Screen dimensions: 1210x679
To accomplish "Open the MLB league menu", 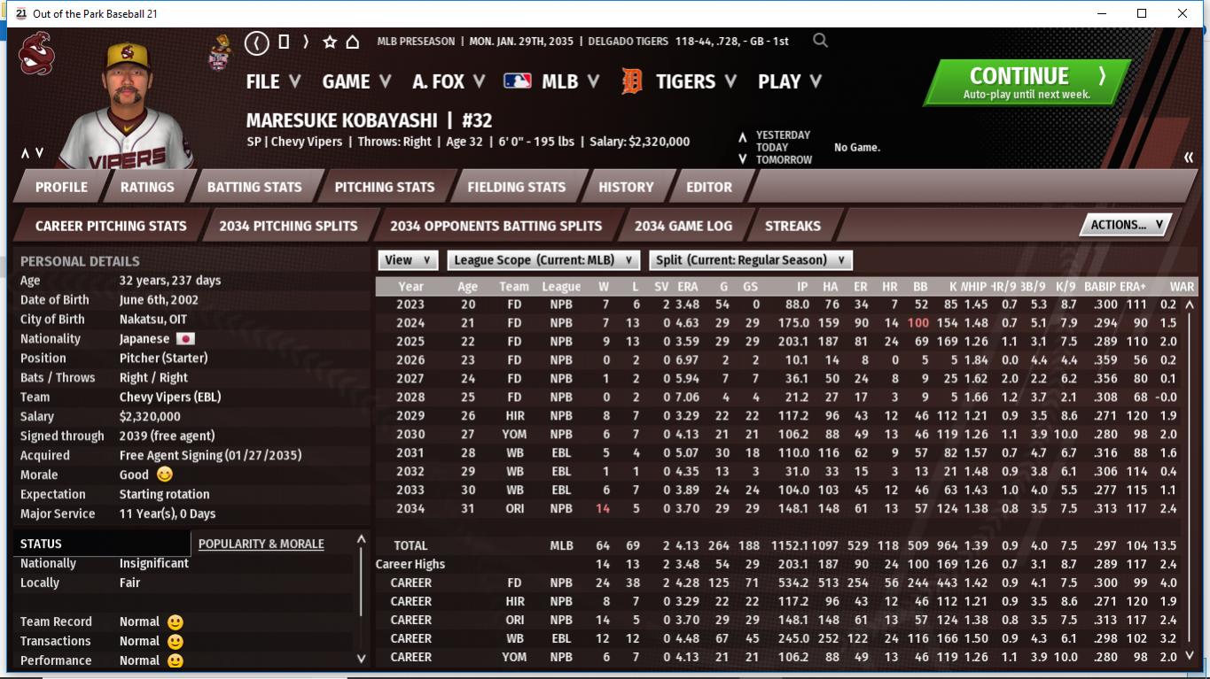I will tap(571, 81).
